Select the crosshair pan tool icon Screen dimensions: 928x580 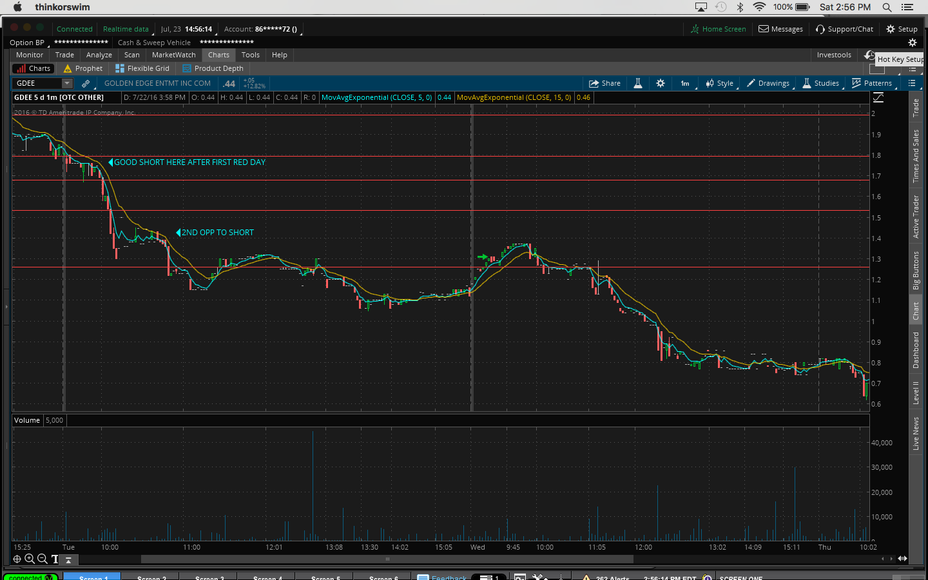pyautogui.click(x=17, y=559)
